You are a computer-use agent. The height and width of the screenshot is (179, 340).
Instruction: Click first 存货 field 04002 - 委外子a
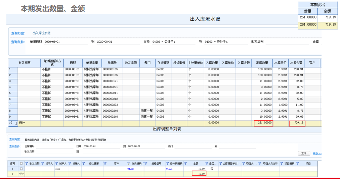174,42
